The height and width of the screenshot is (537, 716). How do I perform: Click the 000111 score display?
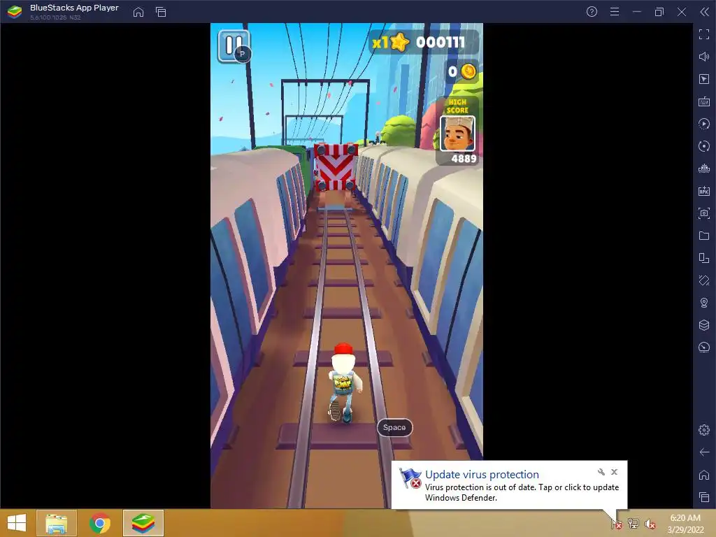click(441, 43)
